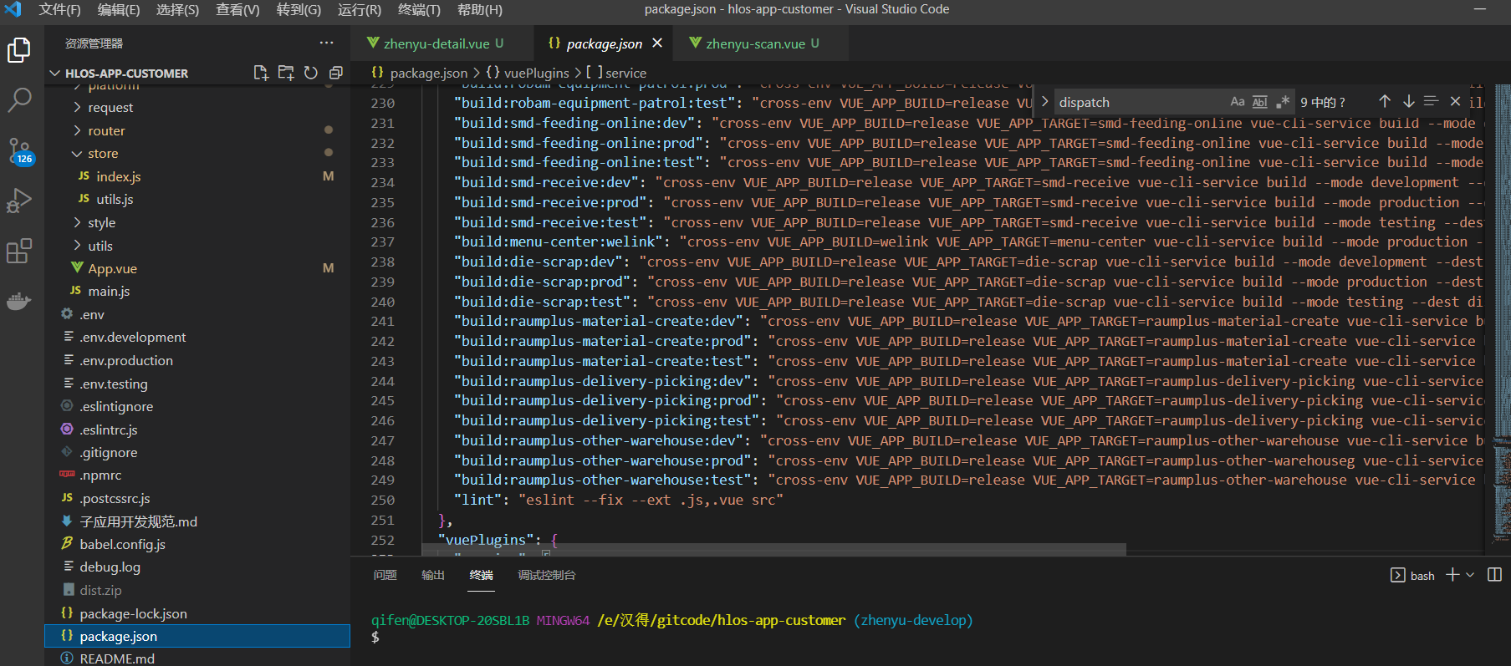Viewport: 1511px width, 666px height.
Task: Open README.md in explorer
Action: point(117,658)
